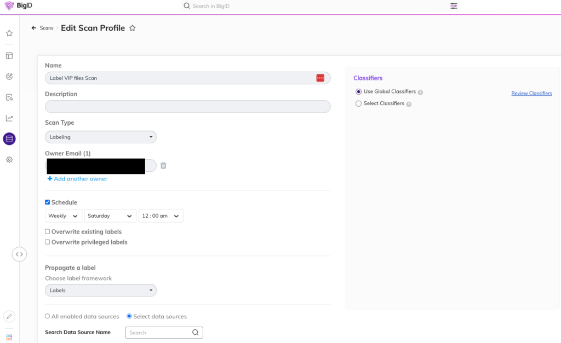Image resolution: width=561 pixels, height=343 pixels.
Task: Open the Scan Type Labeling dropdown
Action: [100, 137]
